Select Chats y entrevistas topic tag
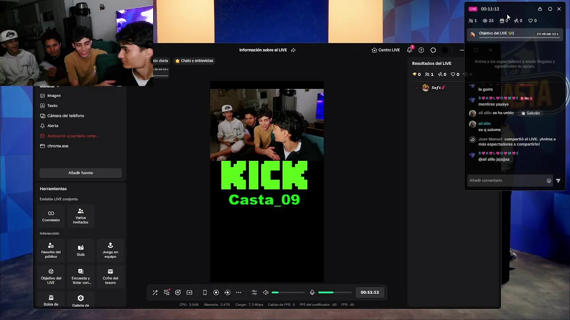570x320 pixels. pos(194,61)
